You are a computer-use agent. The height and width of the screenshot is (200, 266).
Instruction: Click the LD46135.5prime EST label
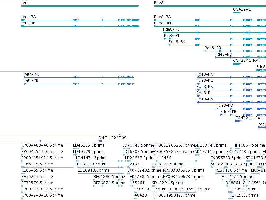pos(89,145)
